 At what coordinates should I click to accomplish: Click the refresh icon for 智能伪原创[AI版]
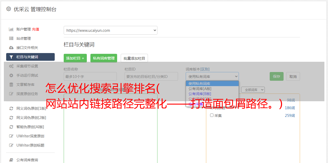click(x=11, y=127)
